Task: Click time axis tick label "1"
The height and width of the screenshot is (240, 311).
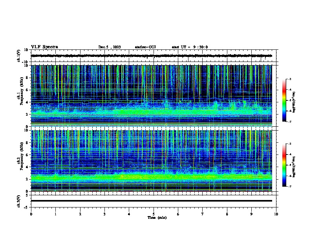Action: tap(55, 214)
